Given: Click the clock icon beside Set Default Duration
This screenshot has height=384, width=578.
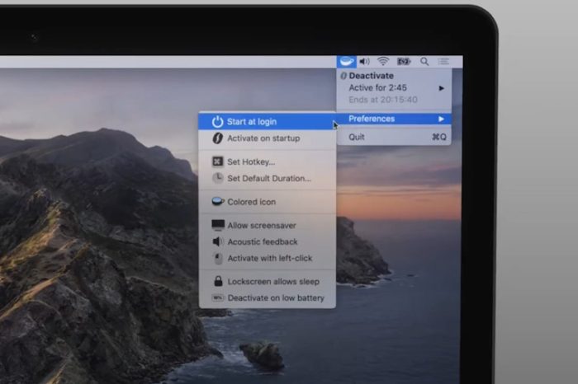Looking at the screenshot, I should click(x=217, y=178).
